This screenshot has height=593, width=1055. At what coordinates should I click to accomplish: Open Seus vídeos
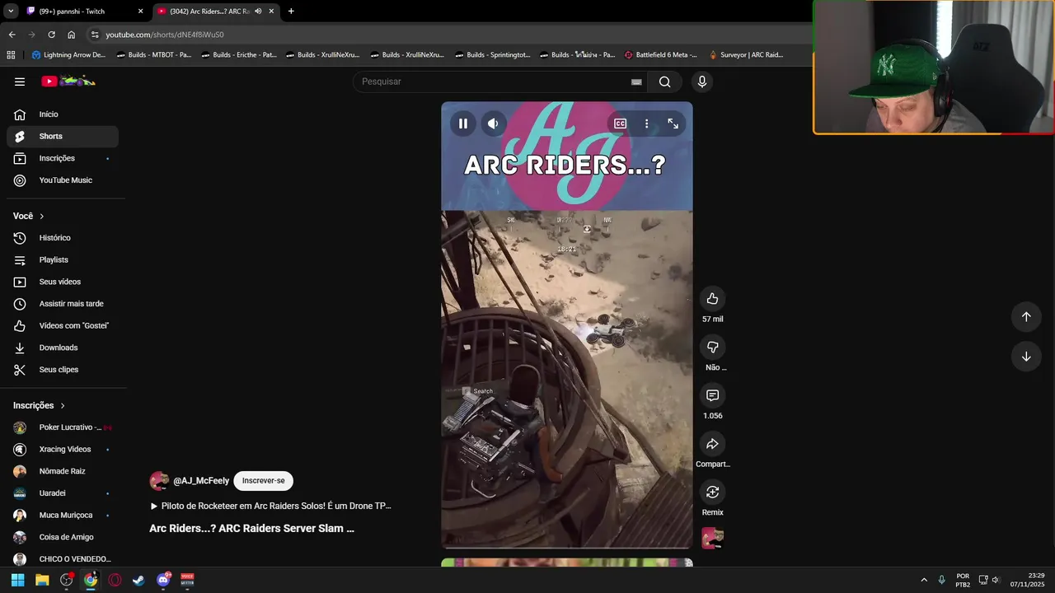[x=63, y=282]
